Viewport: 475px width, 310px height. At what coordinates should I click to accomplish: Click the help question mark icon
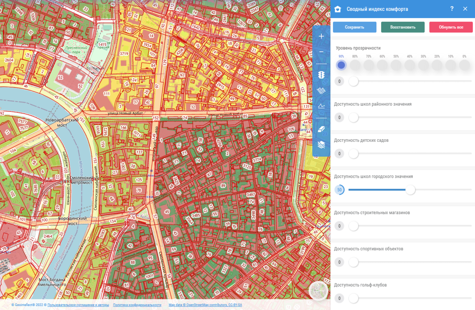click(452, 9)
